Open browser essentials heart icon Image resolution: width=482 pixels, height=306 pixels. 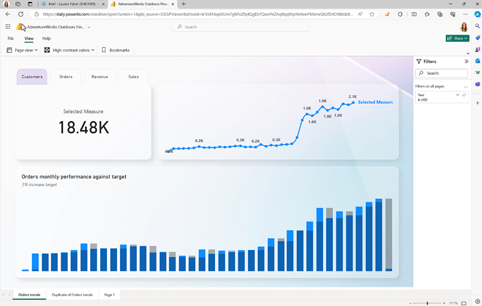click(452, 14)
